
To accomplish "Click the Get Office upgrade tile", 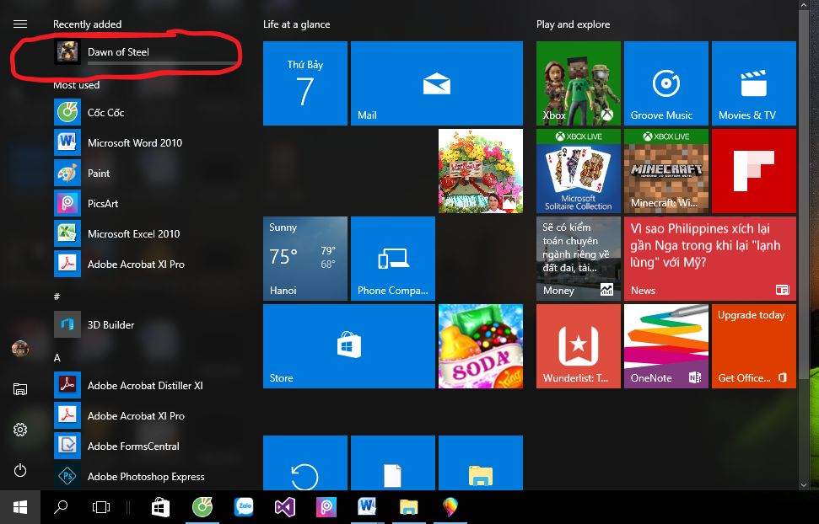I will [x=754, y=346].
